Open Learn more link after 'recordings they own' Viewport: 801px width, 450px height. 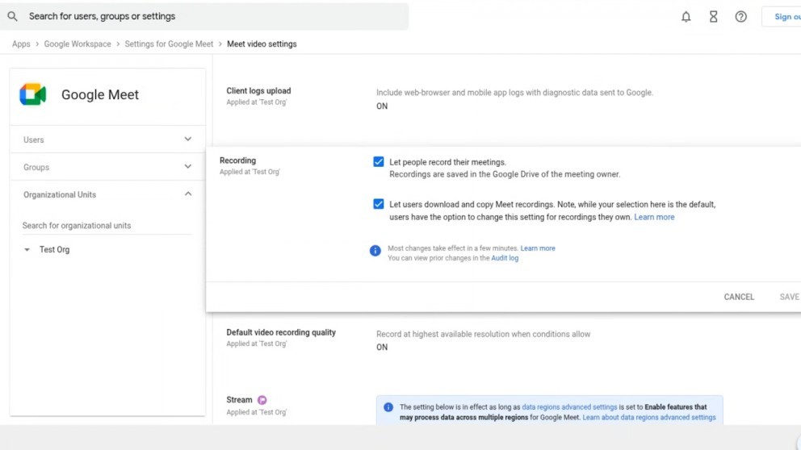654,217
